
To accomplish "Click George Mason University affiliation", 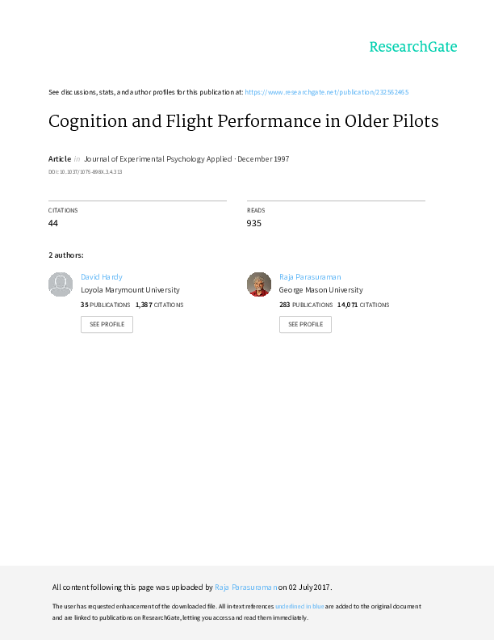I will pos(320,289).
